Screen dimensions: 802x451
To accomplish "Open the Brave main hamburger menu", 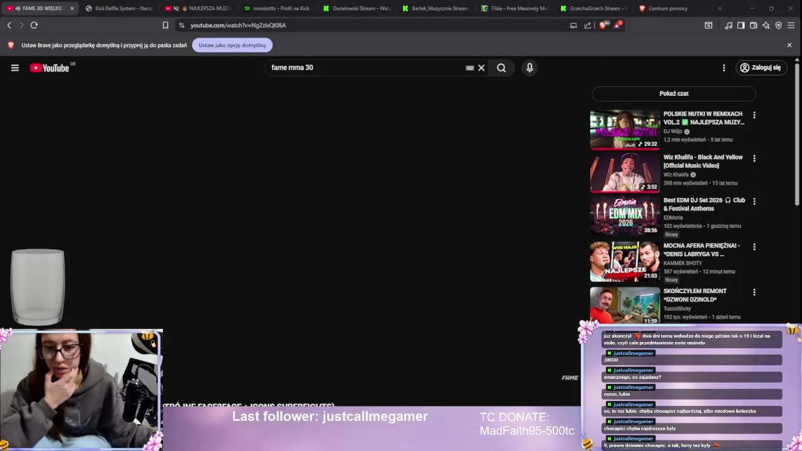I will (x=791, y=25).
